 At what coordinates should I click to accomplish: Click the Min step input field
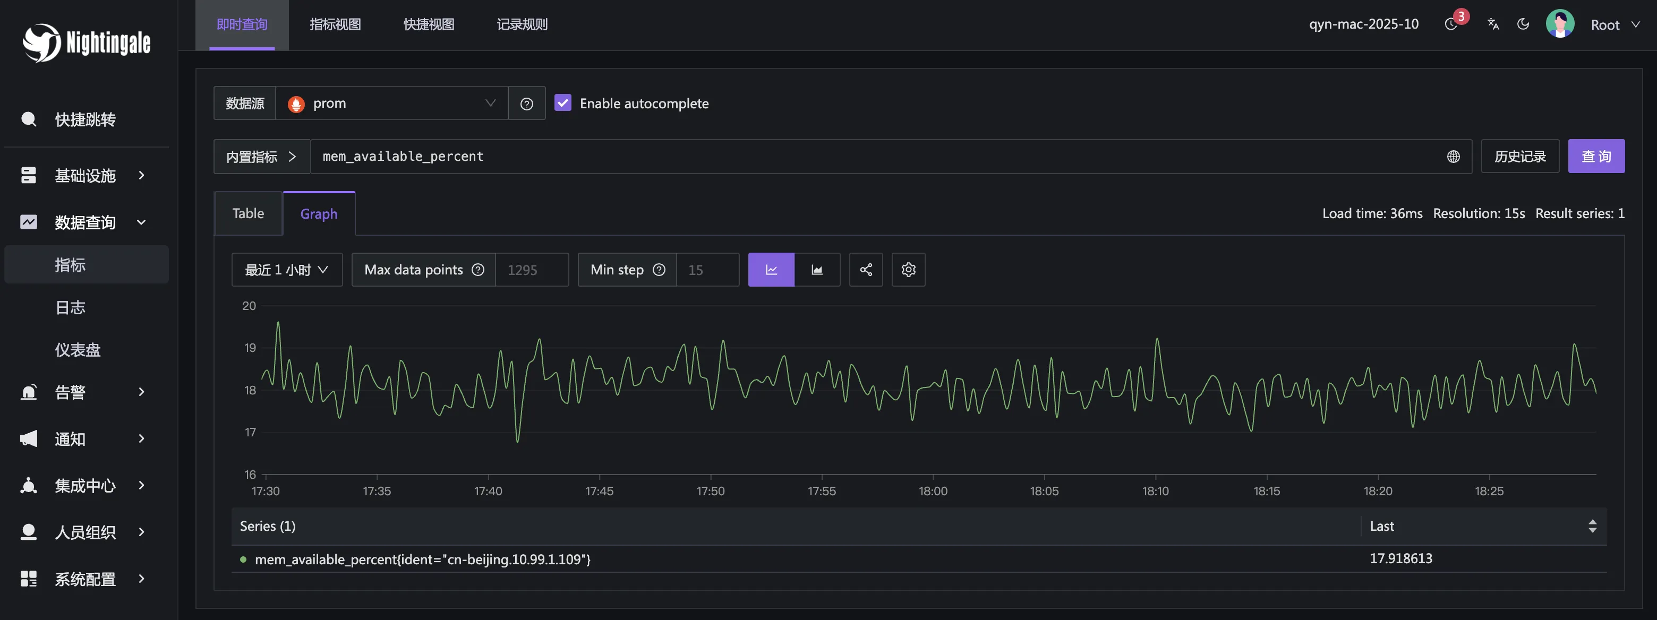tap(706, 270)
